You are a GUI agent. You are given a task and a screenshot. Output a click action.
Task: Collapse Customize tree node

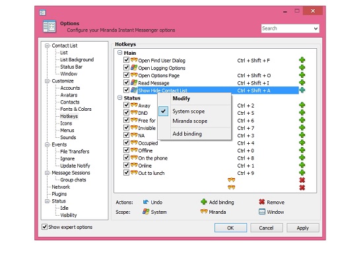click(48, 81)
